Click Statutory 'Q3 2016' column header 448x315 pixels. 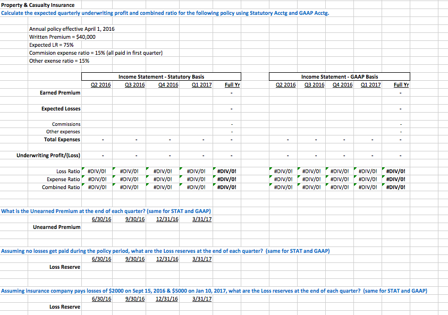click(x=134, y=85)
